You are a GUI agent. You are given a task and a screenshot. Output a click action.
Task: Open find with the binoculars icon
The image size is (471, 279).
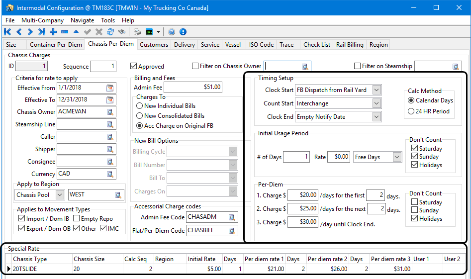(122, 32)
